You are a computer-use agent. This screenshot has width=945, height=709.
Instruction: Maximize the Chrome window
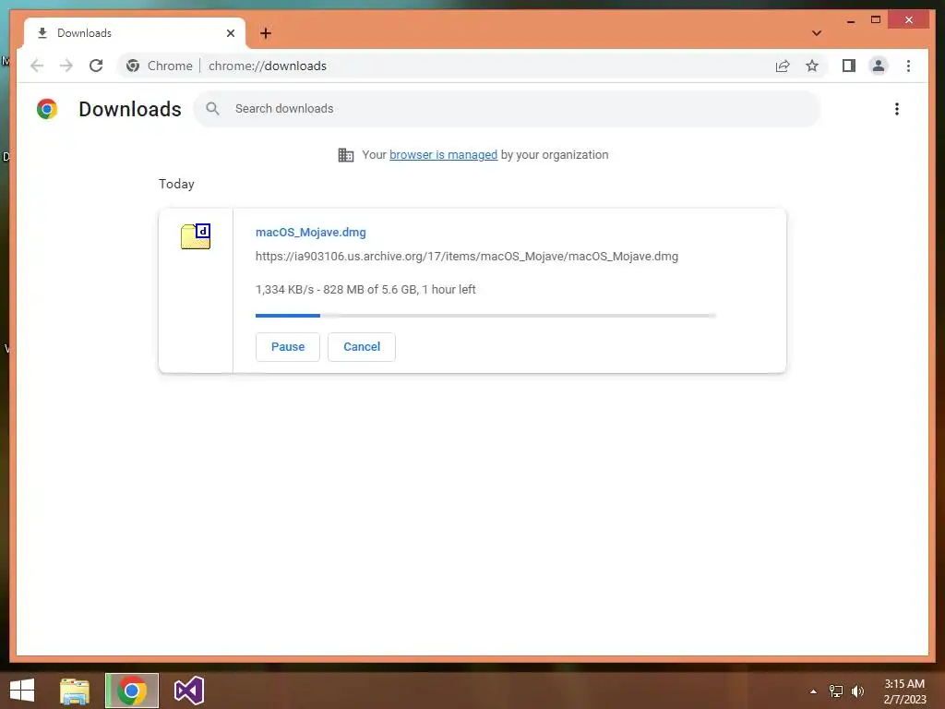point(876,20)
